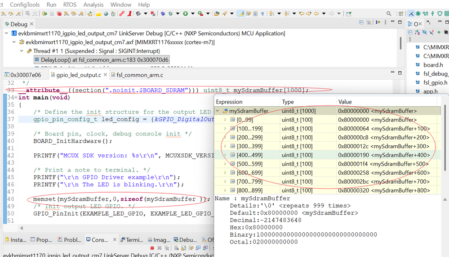Click Next Annotation down-arrow icon
Image resolution: width=449 pixels, height=257 pixels.
[x=271, y=14]
